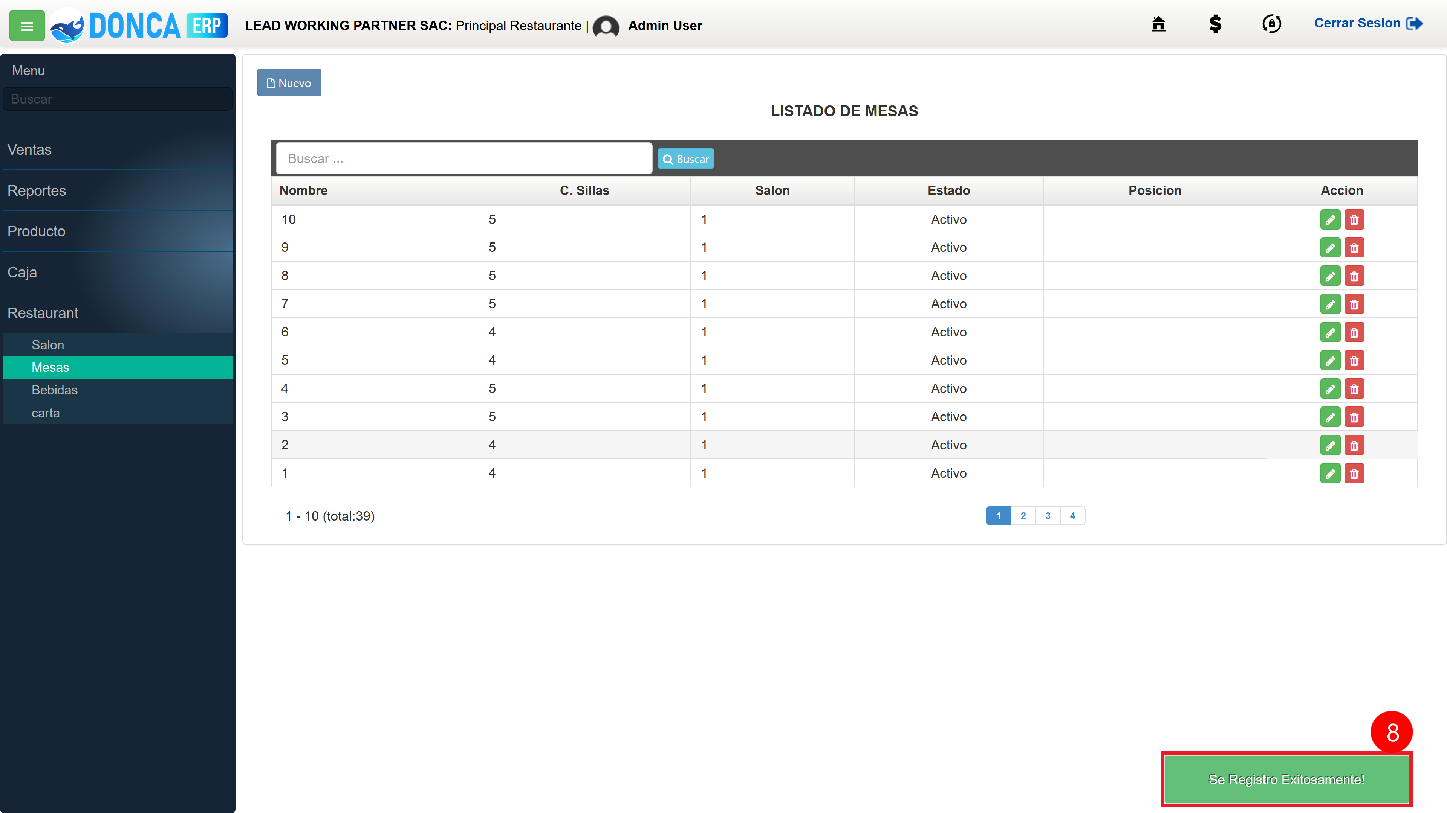
Task: Open the home icon in header
Action: tap(1158, 24)
